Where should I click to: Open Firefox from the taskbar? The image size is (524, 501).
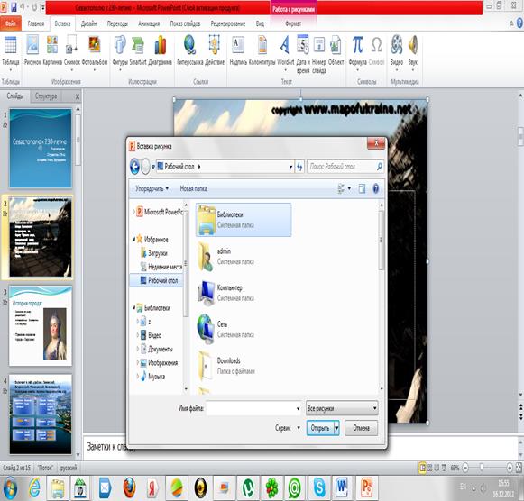pyautogui.click(x=130, y=487)
